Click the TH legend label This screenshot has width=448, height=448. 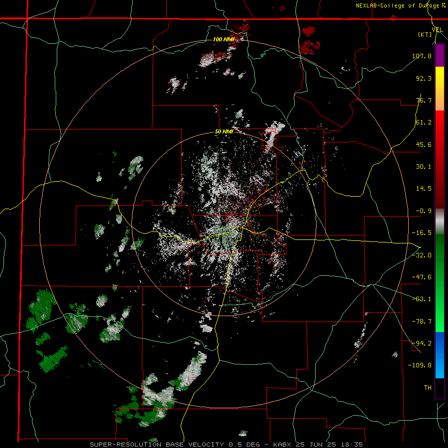(428, 387)
